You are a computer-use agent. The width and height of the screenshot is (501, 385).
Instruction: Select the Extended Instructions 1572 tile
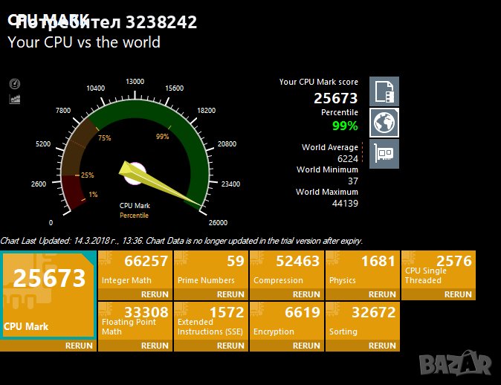coord(211,321)
